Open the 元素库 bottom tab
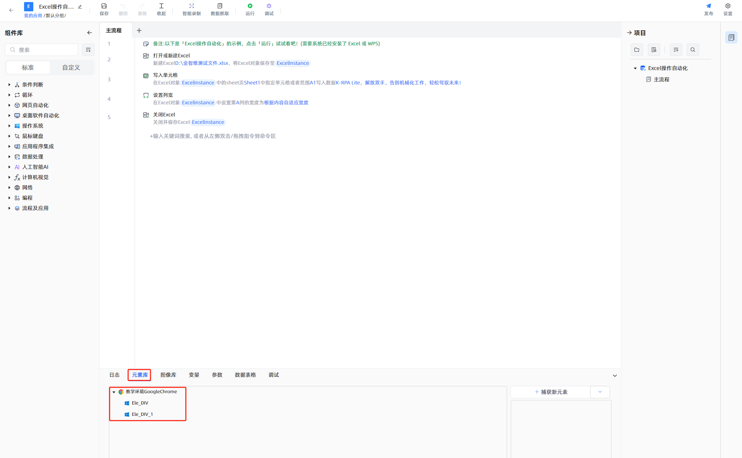Image resolution: width=742 pixels, height=458 pixels. pos(140,375)
